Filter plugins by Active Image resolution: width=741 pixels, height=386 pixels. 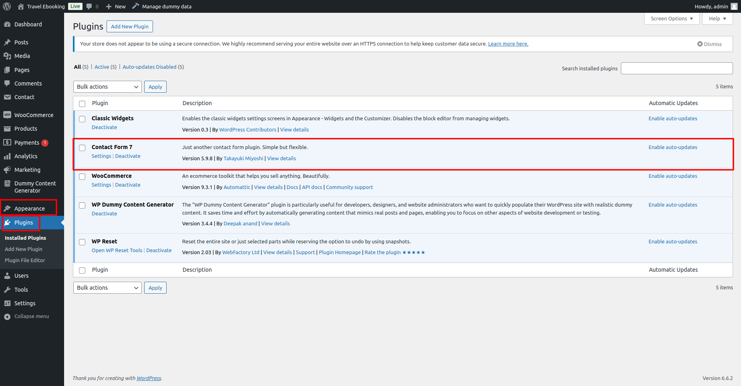point(102,67)
